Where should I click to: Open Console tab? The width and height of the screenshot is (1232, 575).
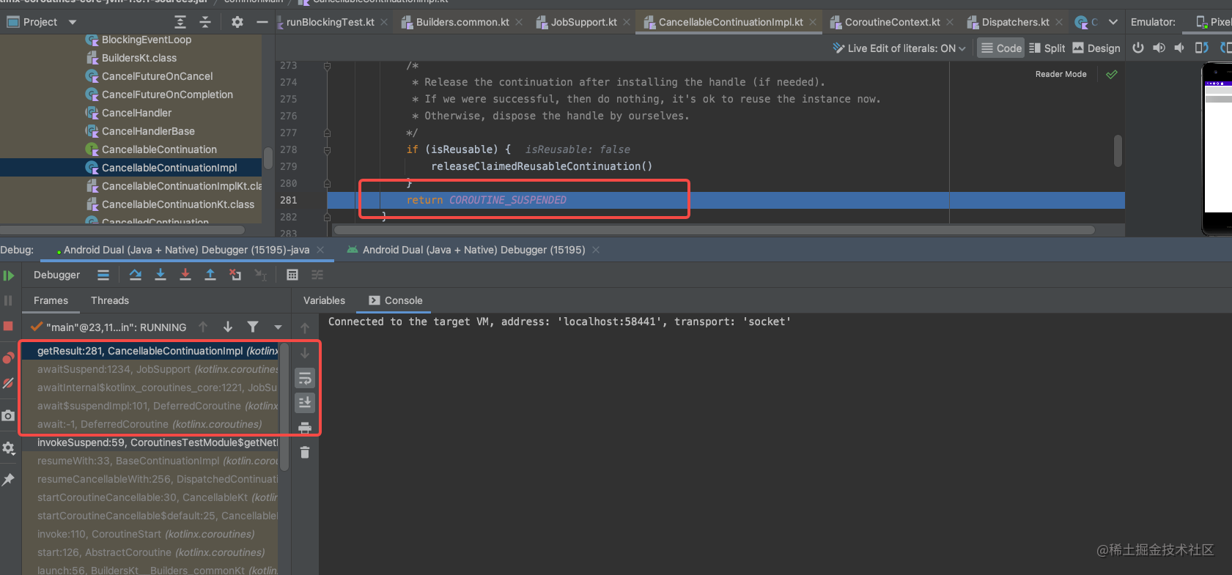(396, 300)
